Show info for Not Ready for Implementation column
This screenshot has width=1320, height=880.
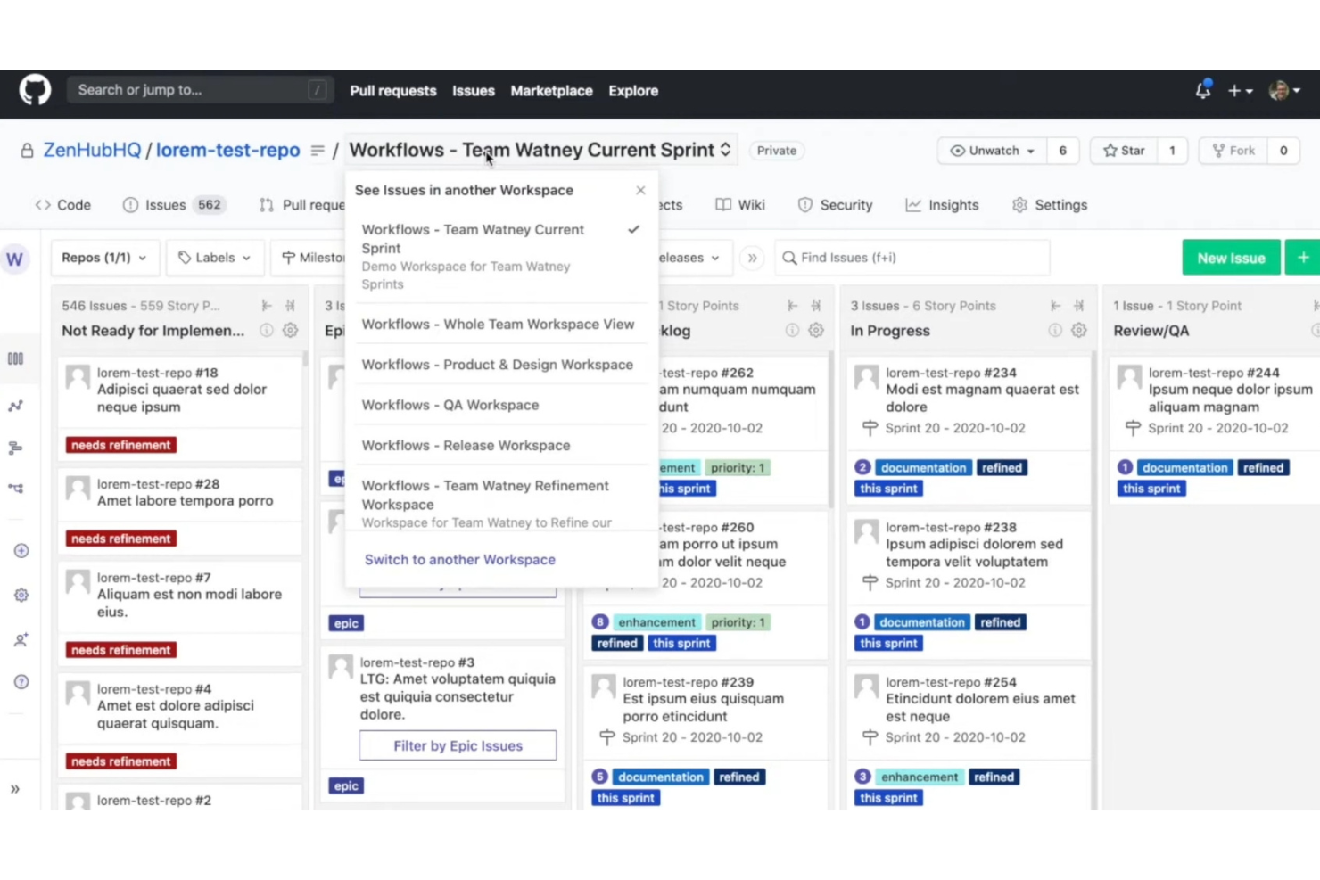pos(266,331)
